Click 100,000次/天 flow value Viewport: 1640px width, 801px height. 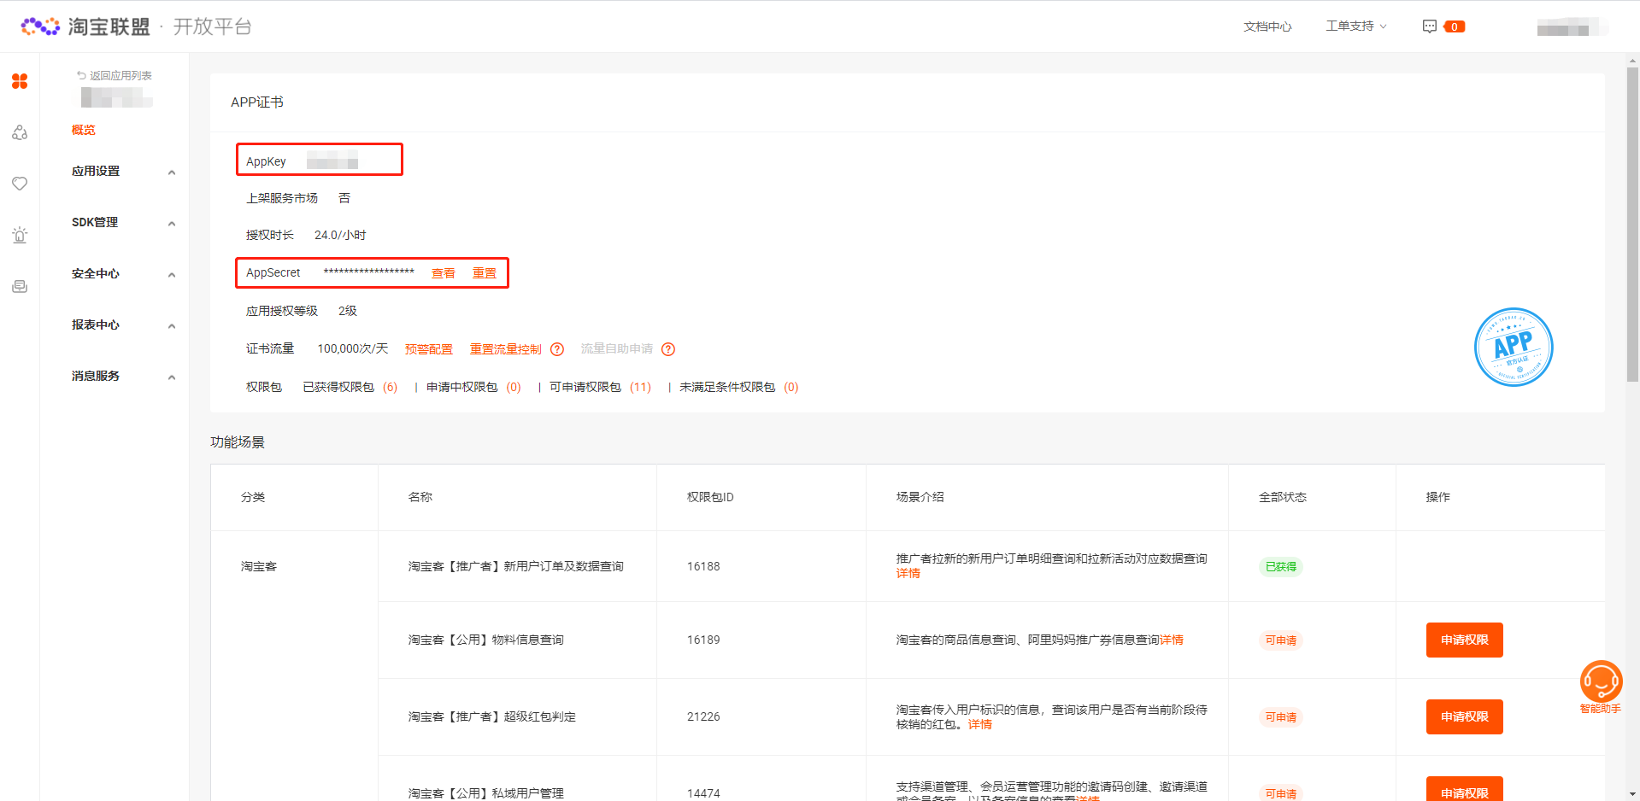point(353,348)
